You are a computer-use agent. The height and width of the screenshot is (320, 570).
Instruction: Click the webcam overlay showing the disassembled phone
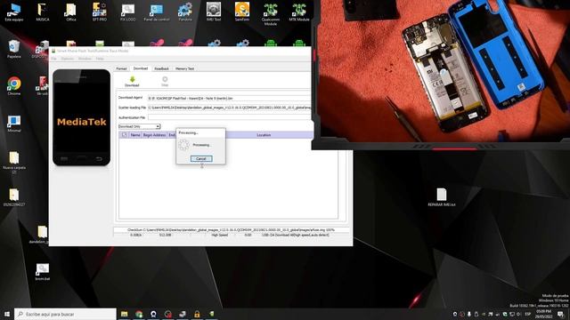coord(441,75)
